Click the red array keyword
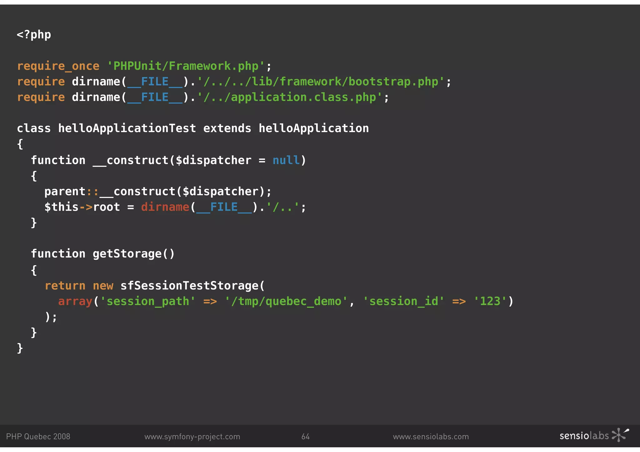 pos(75,302)
